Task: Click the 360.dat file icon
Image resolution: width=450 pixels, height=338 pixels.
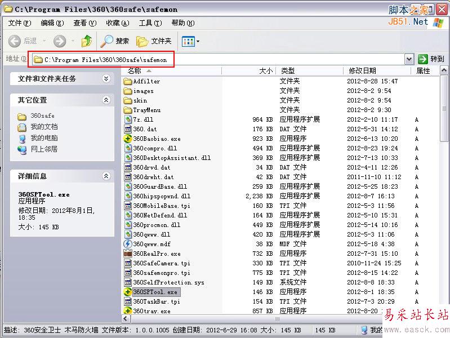Action: point(128,129)
